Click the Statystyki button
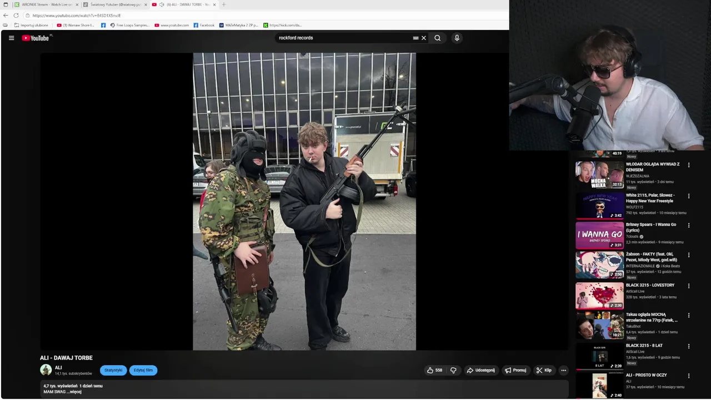 113,370
